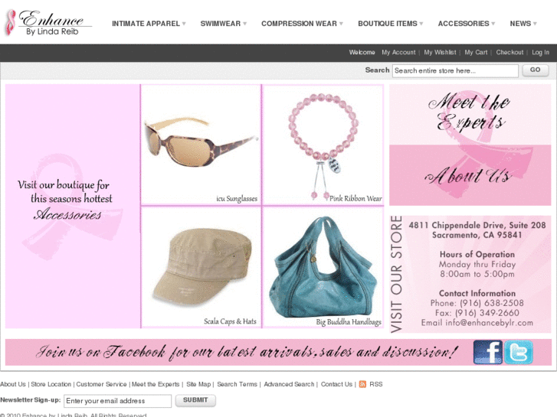Image resolution: width=557 pixels, height=417 pixels.
Task: Open the My Cart link
Action: [x=476, y=52]
